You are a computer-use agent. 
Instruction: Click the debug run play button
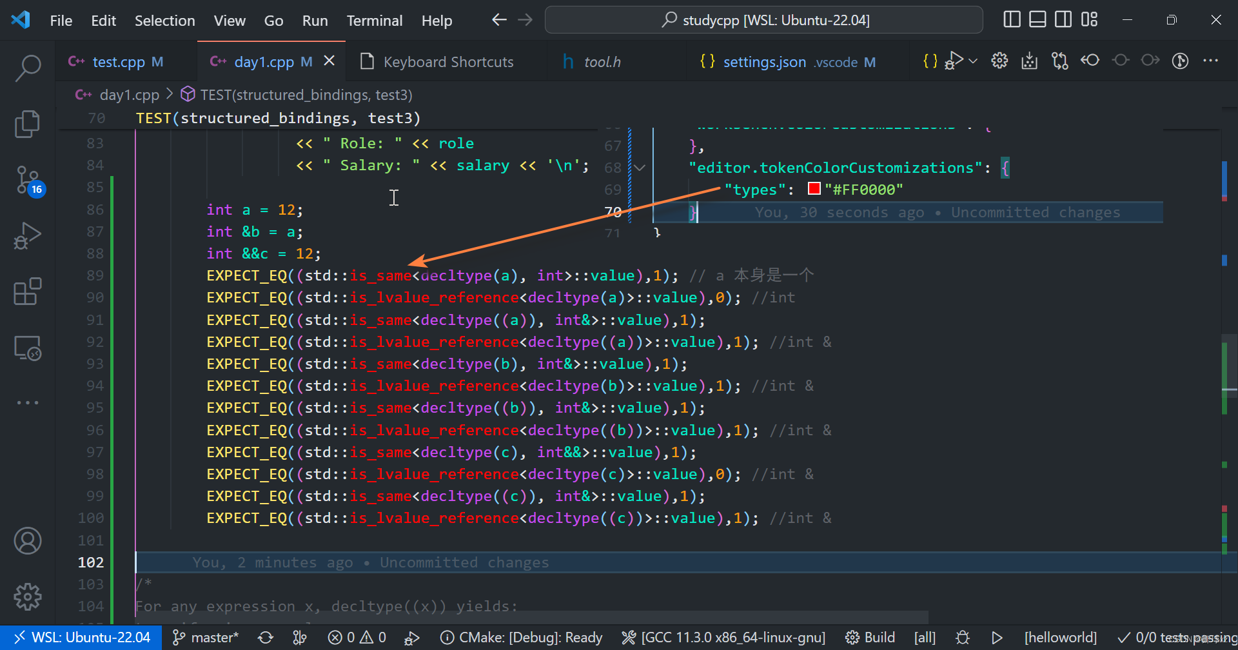954,61
